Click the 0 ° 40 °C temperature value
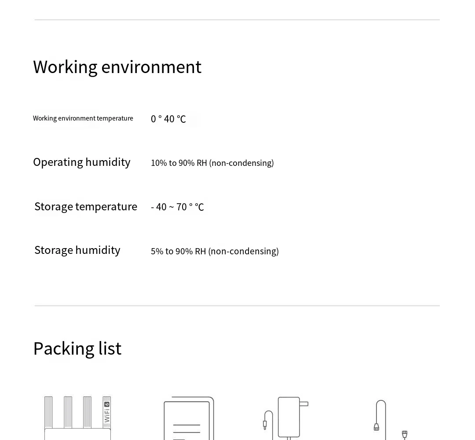The height and width of the screenshot is (440, 475). click(x=168, y=119)
